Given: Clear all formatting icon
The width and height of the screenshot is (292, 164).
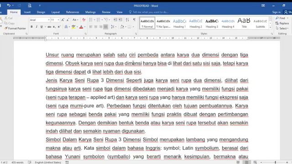Looking at the screenshot, I should pos(84,20).
